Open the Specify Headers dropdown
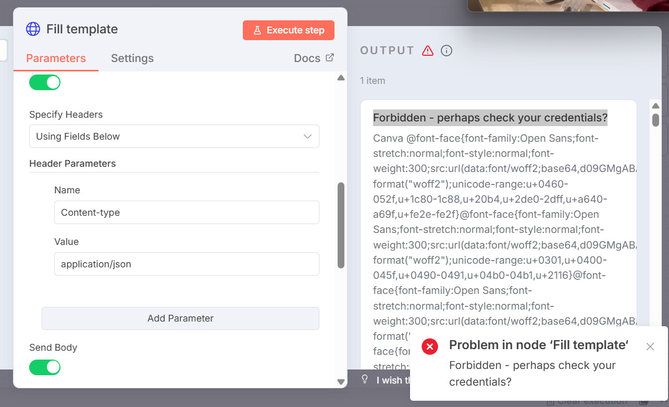The image size is (669, 407). pyautogui.click(x=174, y=137)
